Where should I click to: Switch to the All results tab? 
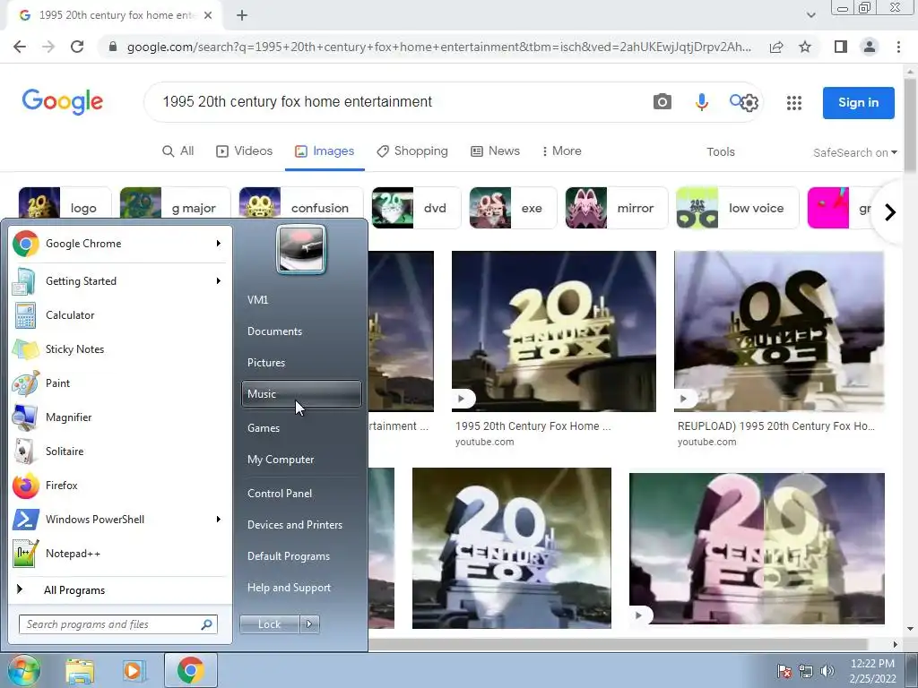pos(178,150)
